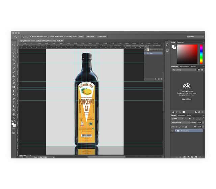Choose Zoom In in the options bar
216x189 pixels.
pyautogui.click(x=23, y=37)
